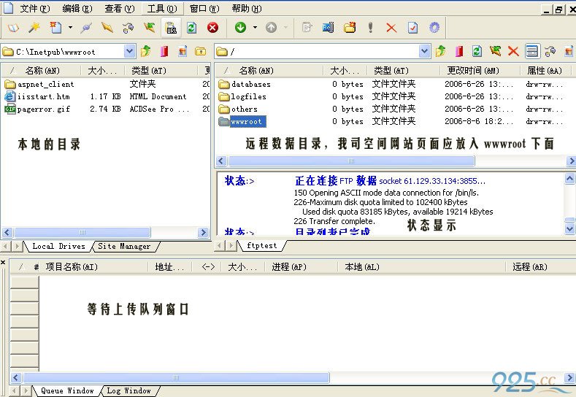Select the ftptest tab
The width and height of the screenshot is (576, 397).
(x=261, y=245)
